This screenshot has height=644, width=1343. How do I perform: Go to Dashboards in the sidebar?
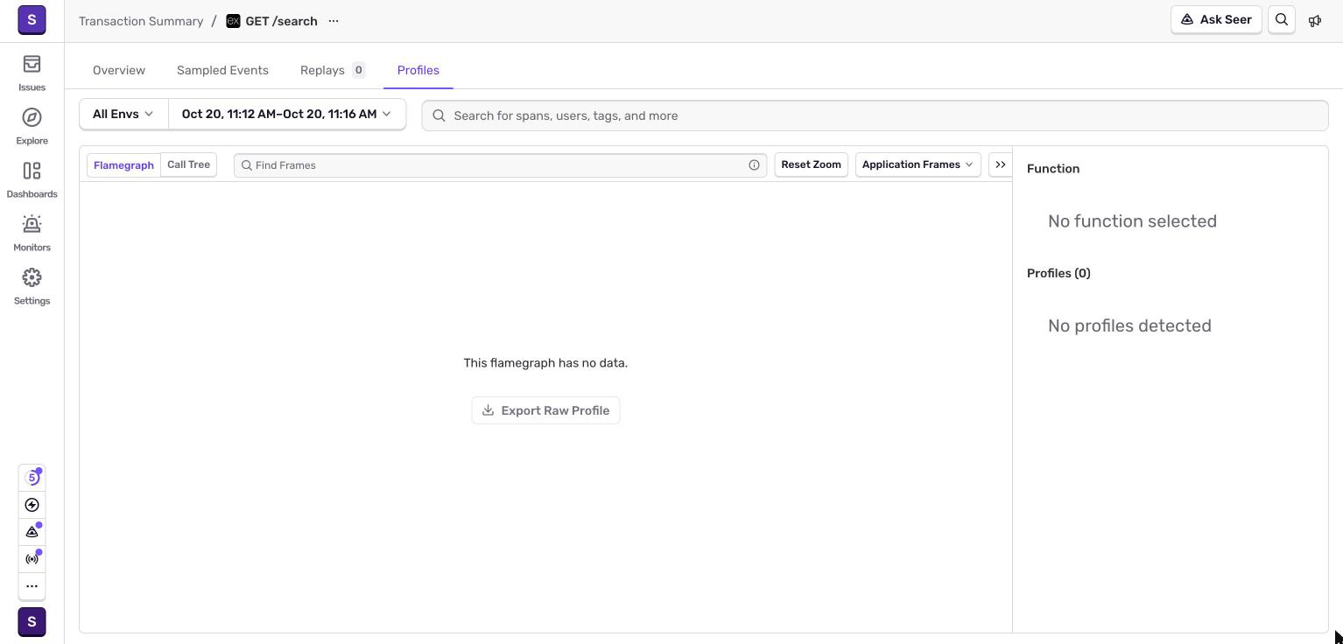pos(32,180)
